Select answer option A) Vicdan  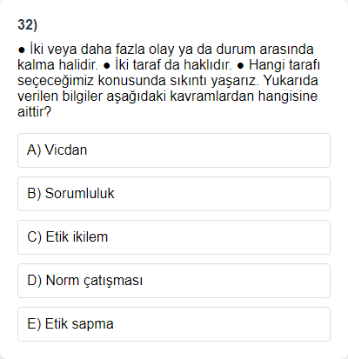coord(174,150)
